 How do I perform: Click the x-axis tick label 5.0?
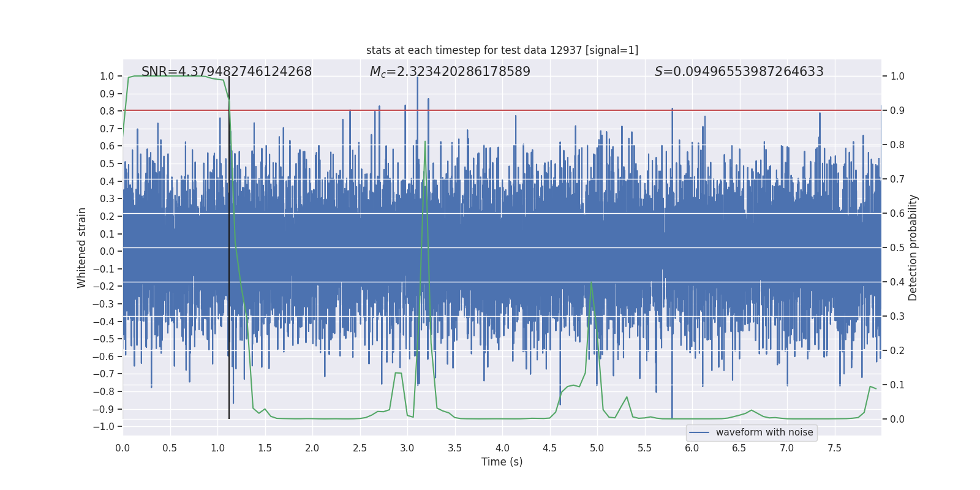[597, 448]
